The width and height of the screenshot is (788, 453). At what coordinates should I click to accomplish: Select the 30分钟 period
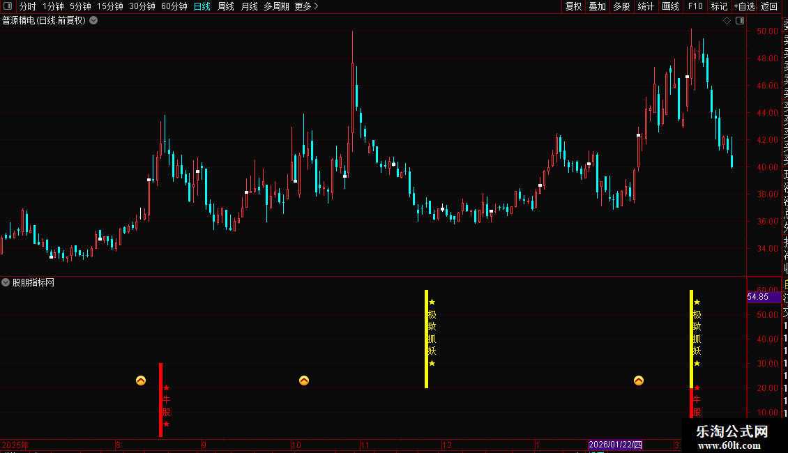[x=142, y=6]
